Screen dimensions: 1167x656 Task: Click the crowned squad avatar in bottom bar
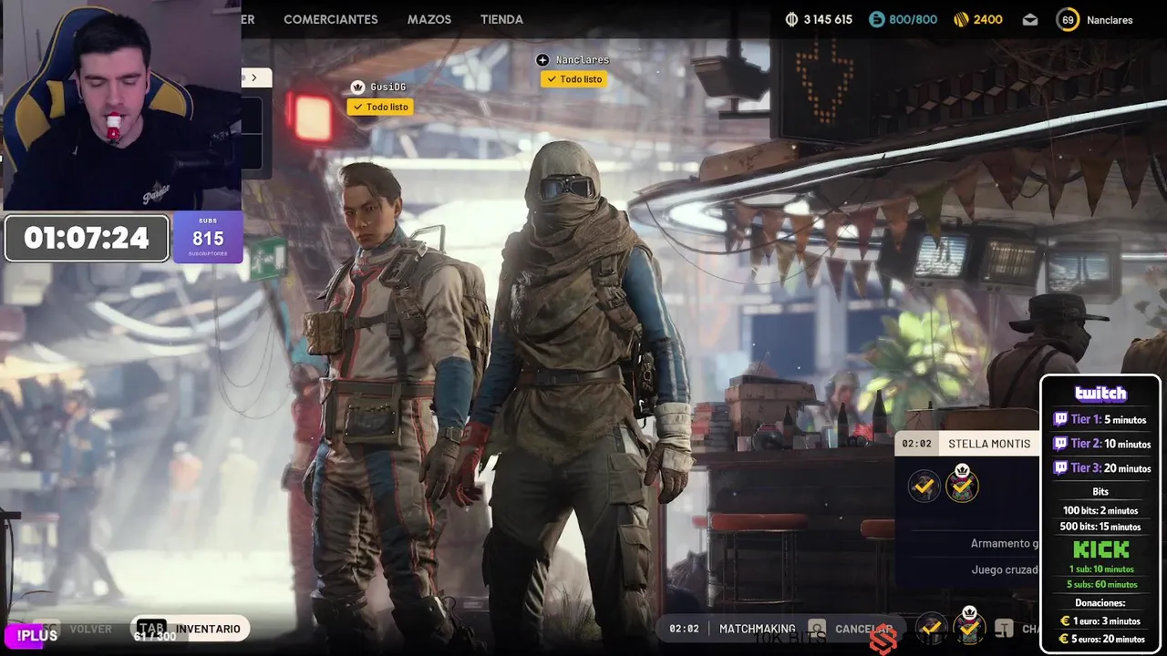969,626
